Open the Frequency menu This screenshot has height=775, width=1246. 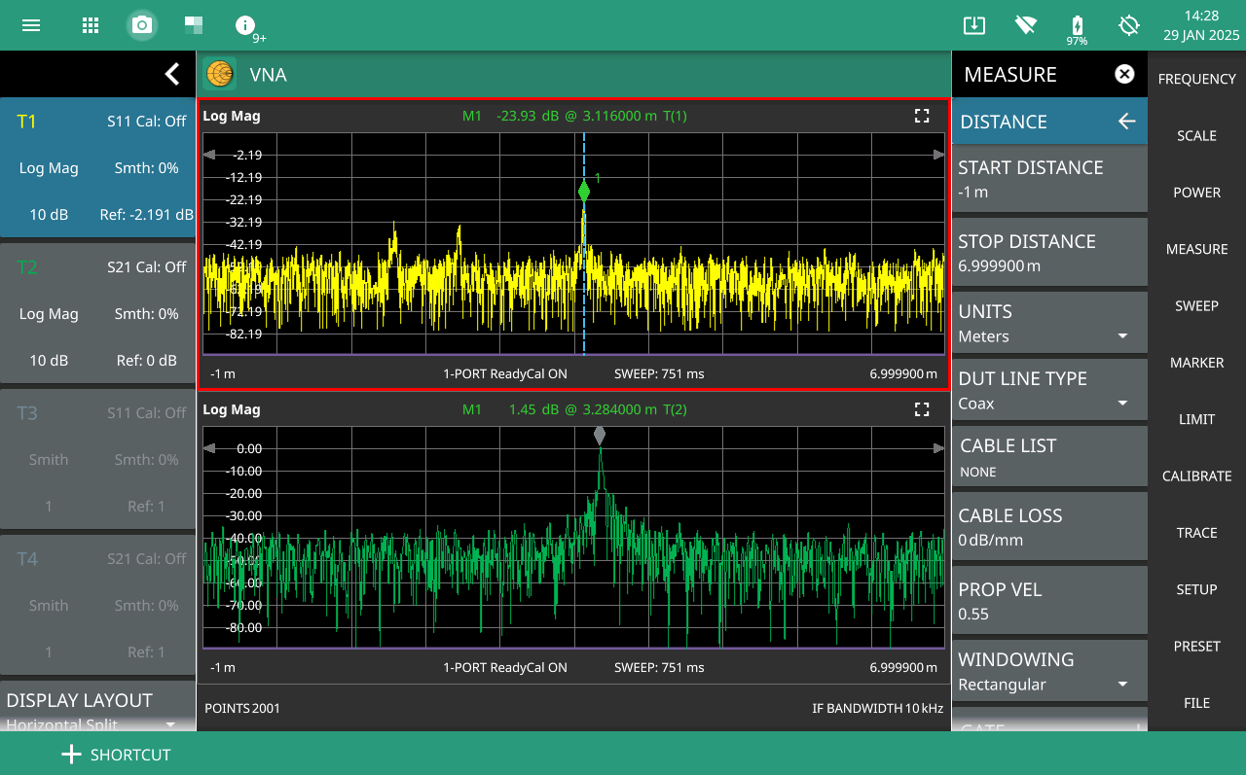tap(1196, 80)
